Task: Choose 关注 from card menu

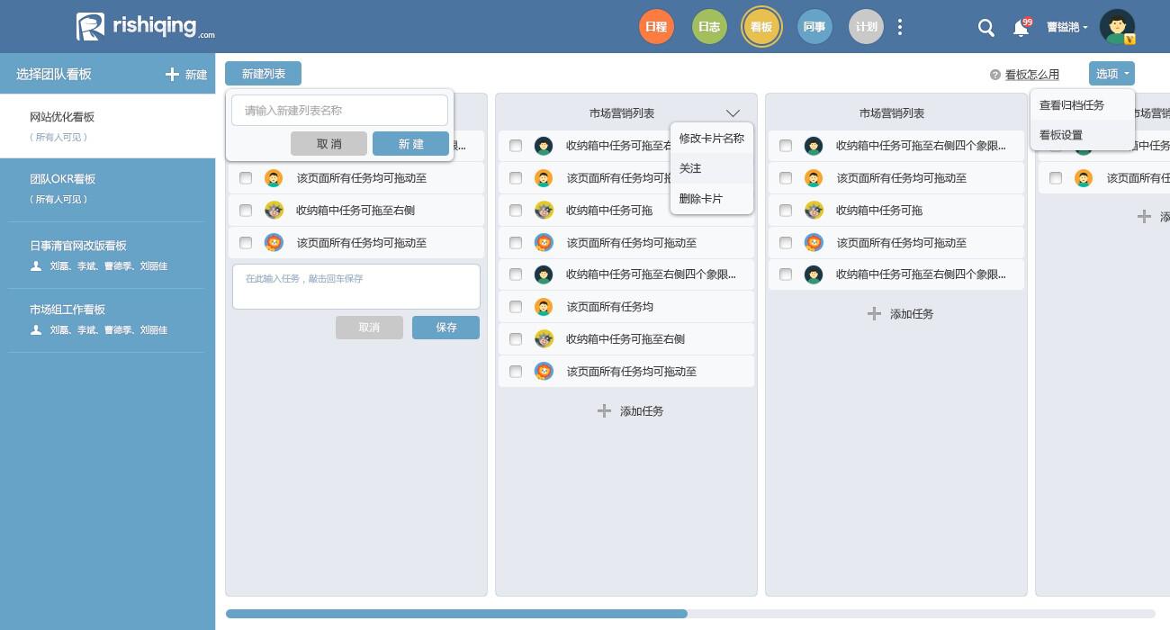Action: [x=712, y=168]
